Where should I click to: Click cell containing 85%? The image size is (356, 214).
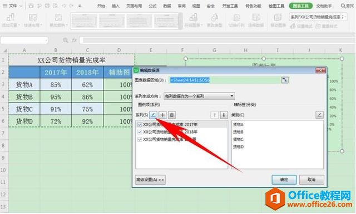tap(56, 85)
